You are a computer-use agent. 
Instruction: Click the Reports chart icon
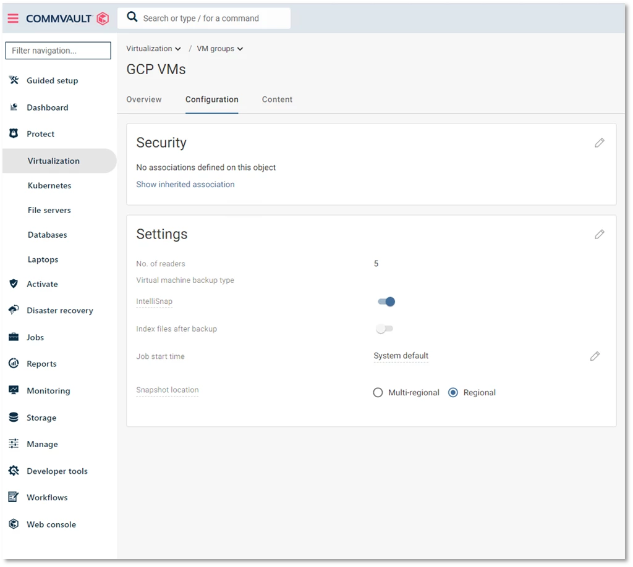14,363
